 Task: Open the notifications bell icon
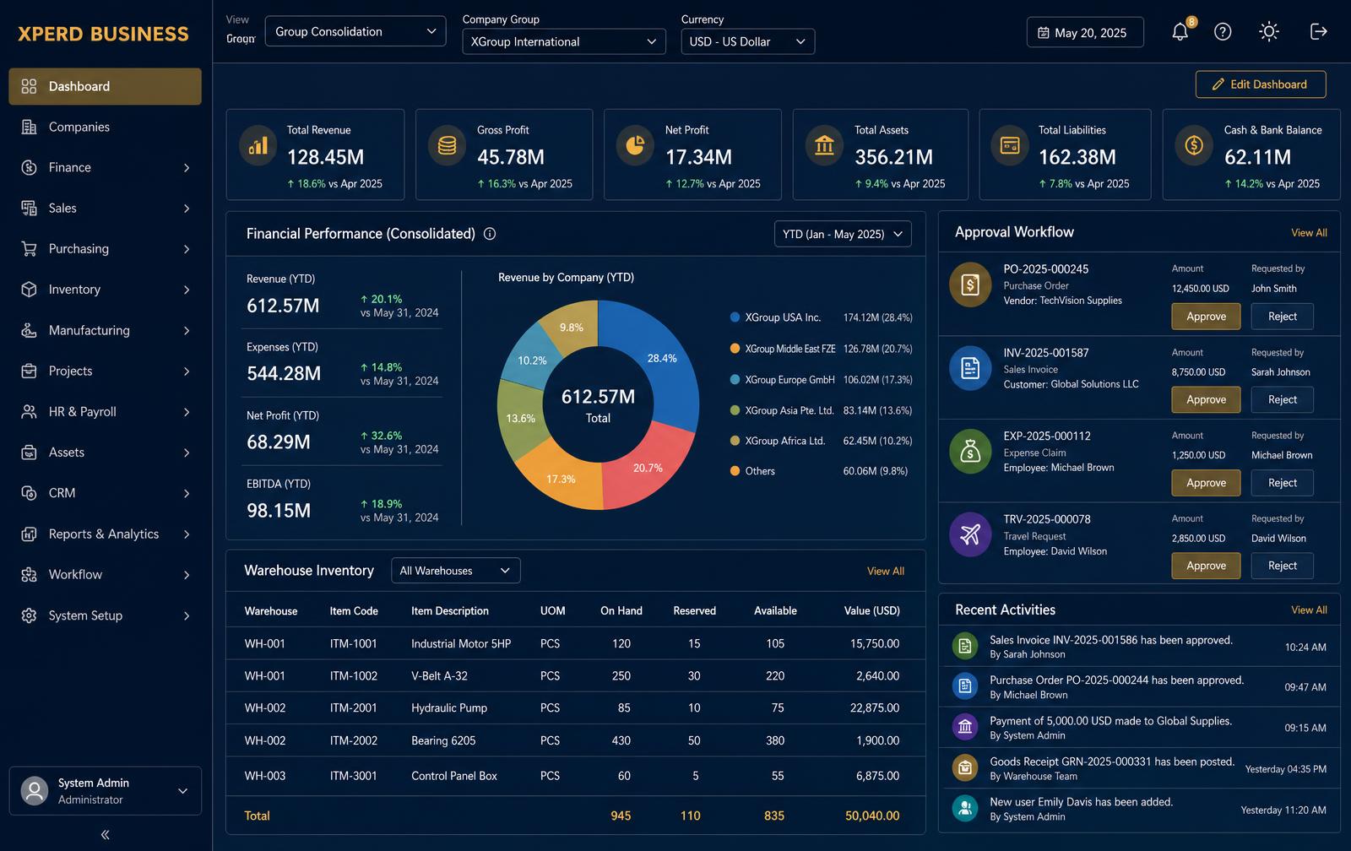point(1180,32)
